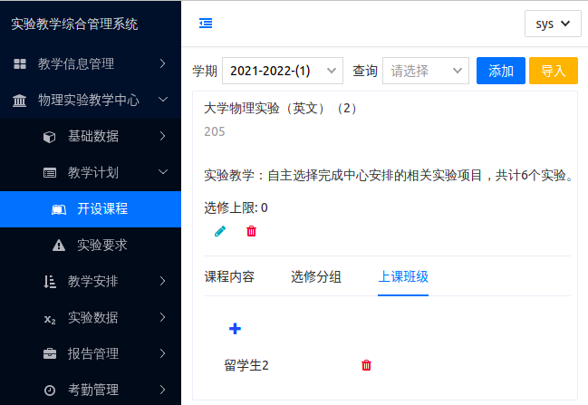
Task: Click the yellow 导入 button
Action: (553, 71)
